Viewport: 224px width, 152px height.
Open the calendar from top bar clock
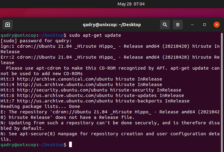tap(131, 4)
